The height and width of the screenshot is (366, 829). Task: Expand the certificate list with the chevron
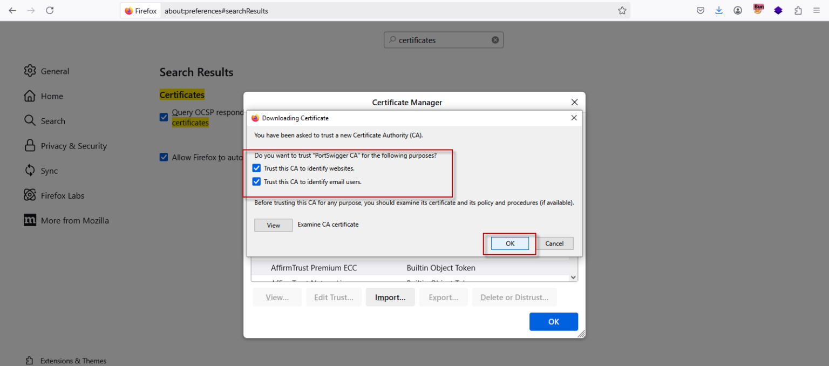[573, 277]
